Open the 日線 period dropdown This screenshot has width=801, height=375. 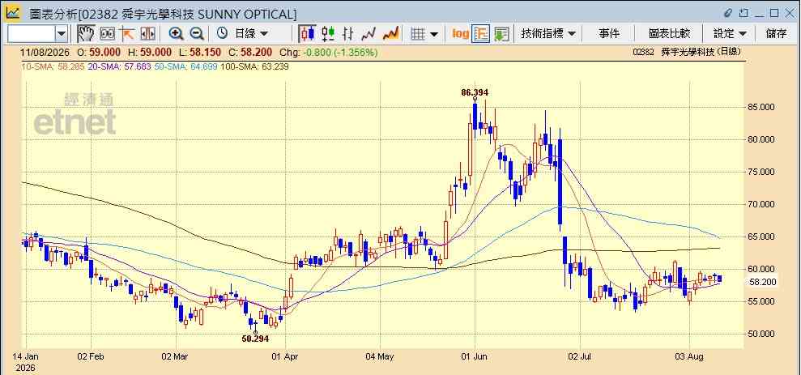click(x=251, y=34)
